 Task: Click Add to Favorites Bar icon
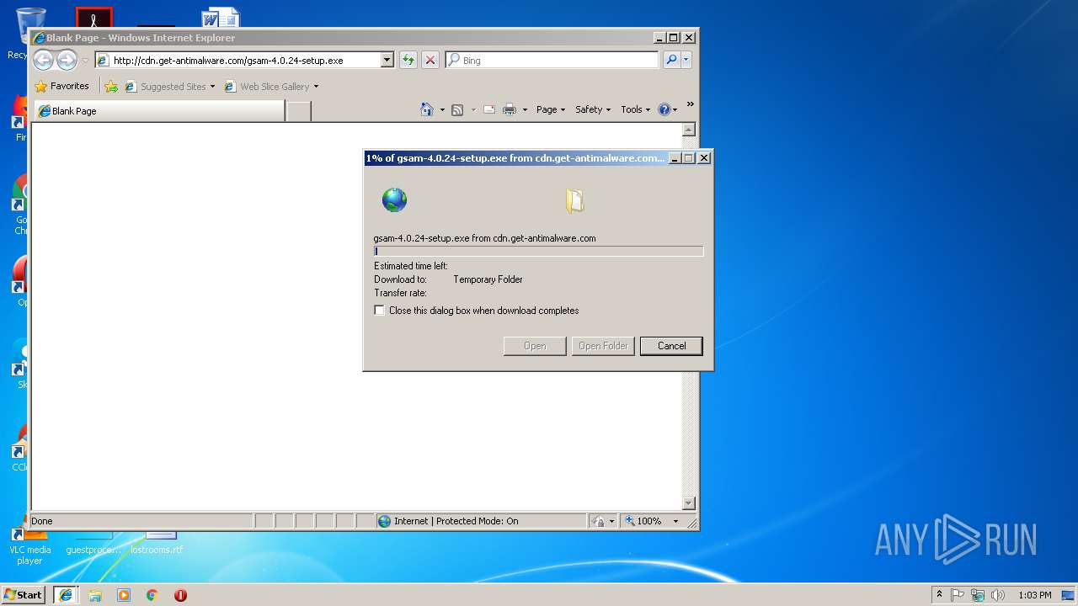(x=111, y=86)
